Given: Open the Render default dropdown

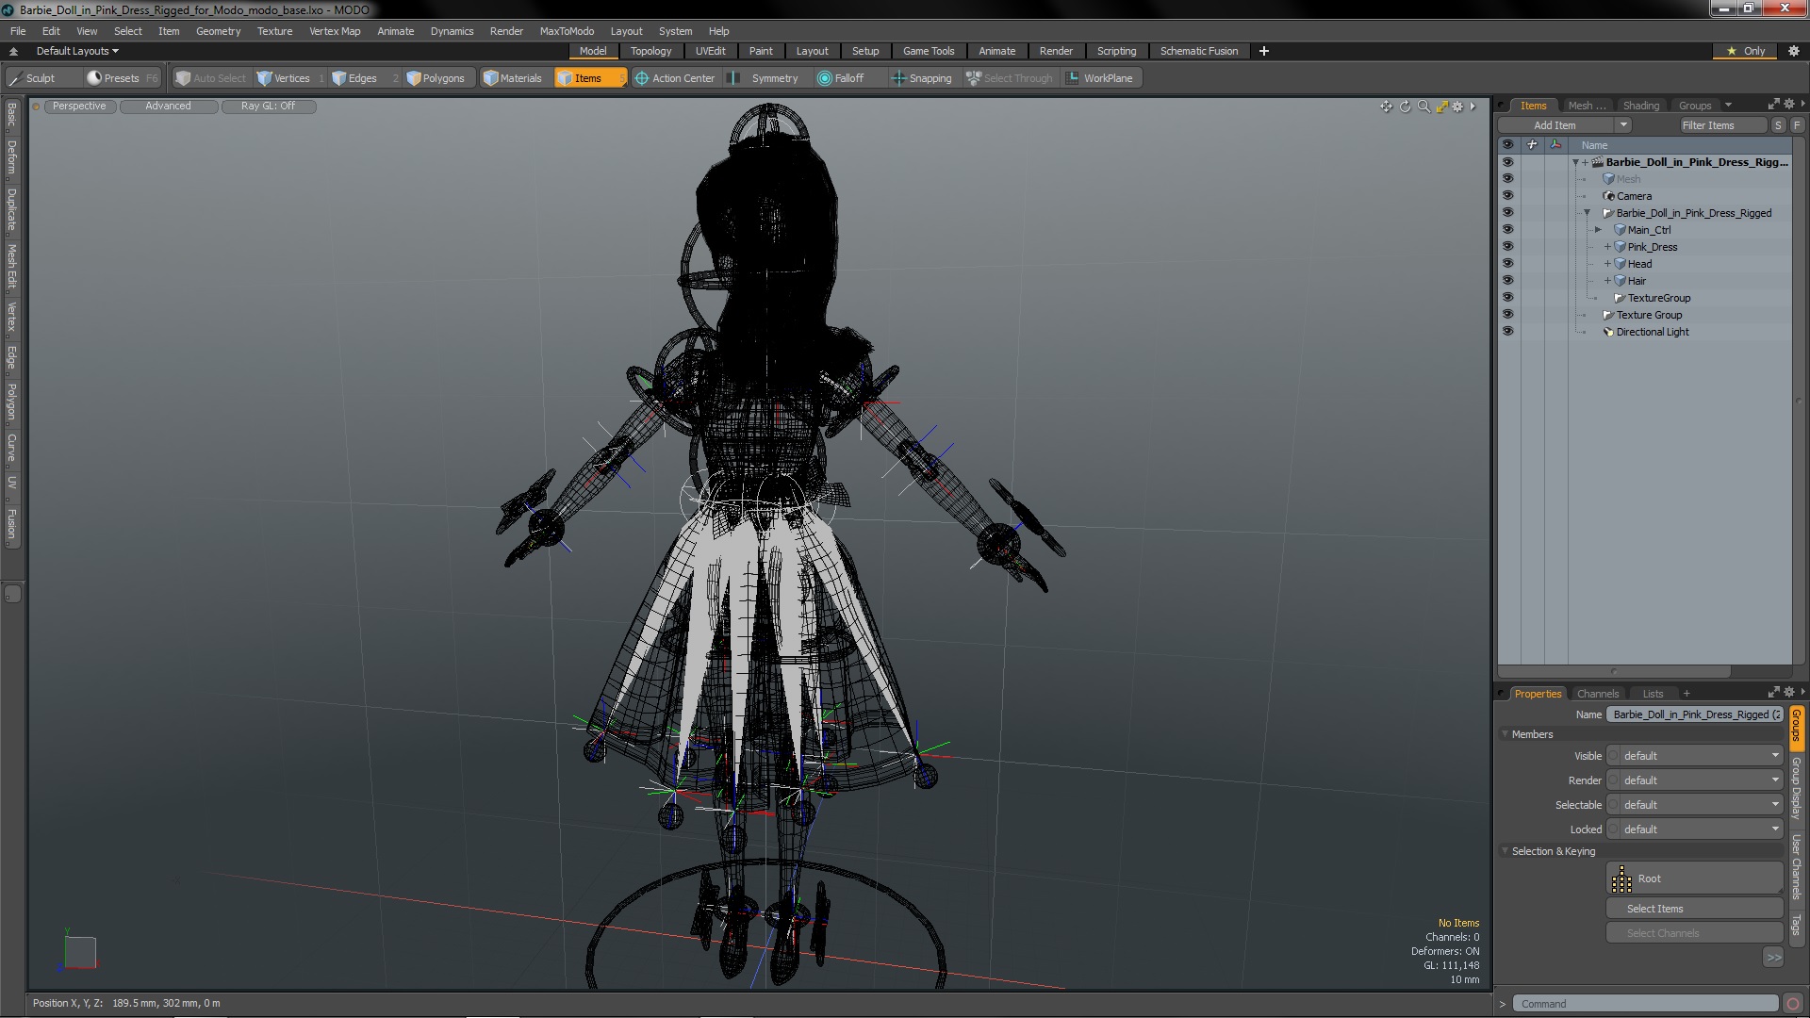Looking at the screenshot, I should (1694, 780).
